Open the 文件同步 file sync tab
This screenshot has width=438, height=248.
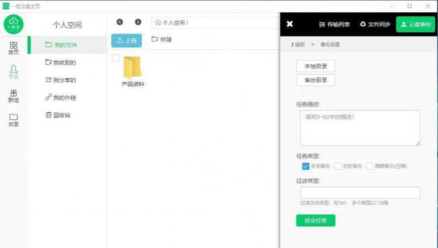[375, 24]
